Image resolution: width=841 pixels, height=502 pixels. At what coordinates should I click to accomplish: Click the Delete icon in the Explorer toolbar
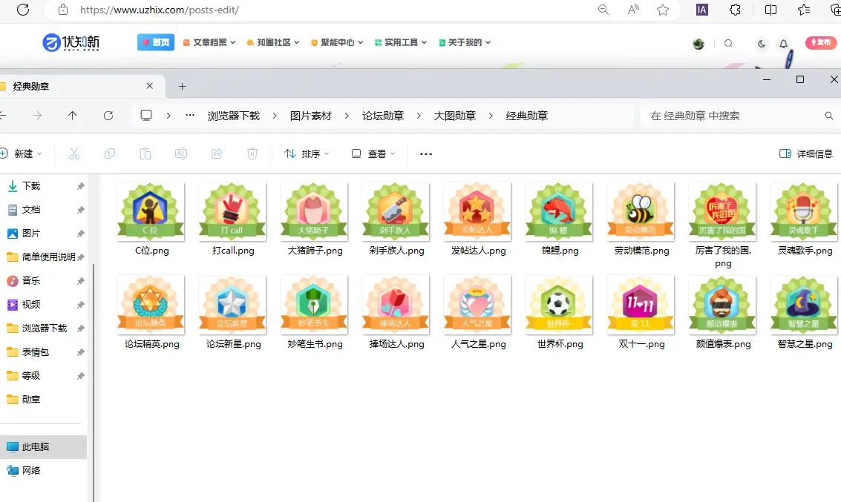point(252,153)
